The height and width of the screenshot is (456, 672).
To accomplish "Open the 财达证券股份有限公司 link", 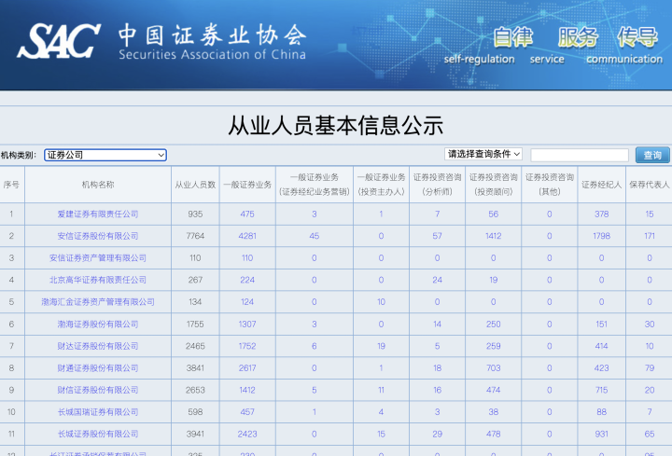I will 98,346.
